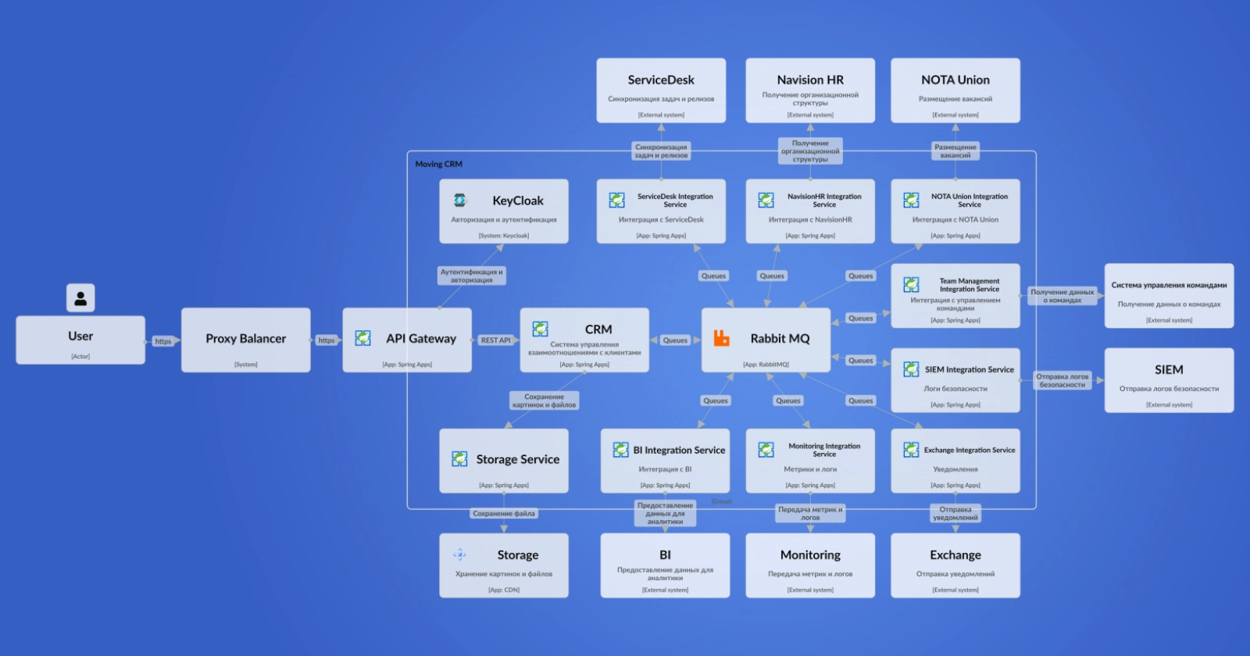Click Team Management Integration Service Spring icon
This screenshot has width=1250, height=656.
911,284
